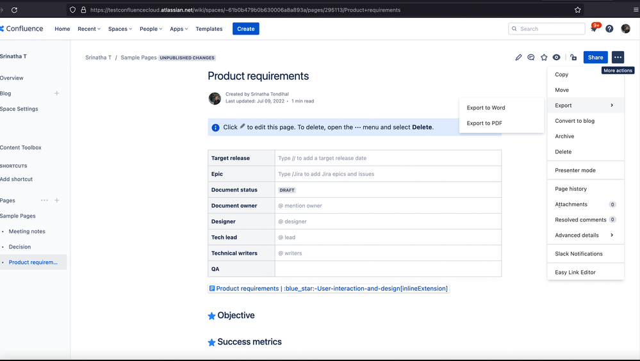Viewport: 640px width, 361px height.
Task: Open the inline comments icon
Action: pyautogui.click(x=531, y=58)
